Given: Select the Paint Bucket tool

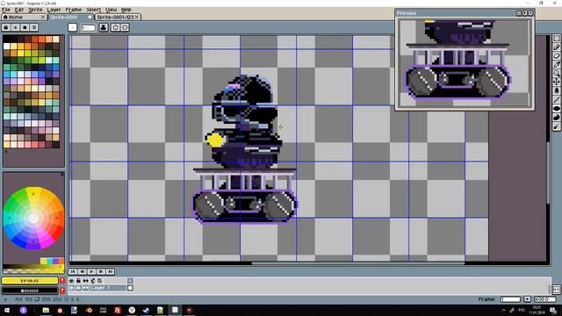Looking at the screenshot, I should [x=557, y=90].
